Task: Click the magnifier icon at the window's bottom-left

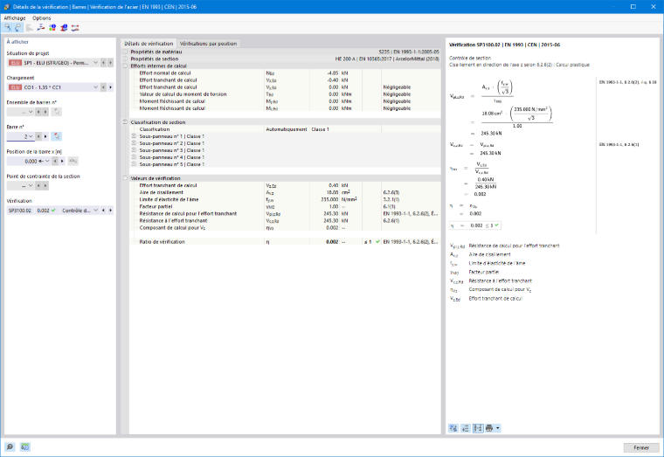Action: (x=10, y=447)
